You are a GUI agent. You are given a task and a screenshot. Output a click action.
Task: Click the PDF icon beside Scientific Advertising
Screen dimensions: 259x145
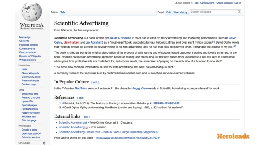[x=87, y=127]
